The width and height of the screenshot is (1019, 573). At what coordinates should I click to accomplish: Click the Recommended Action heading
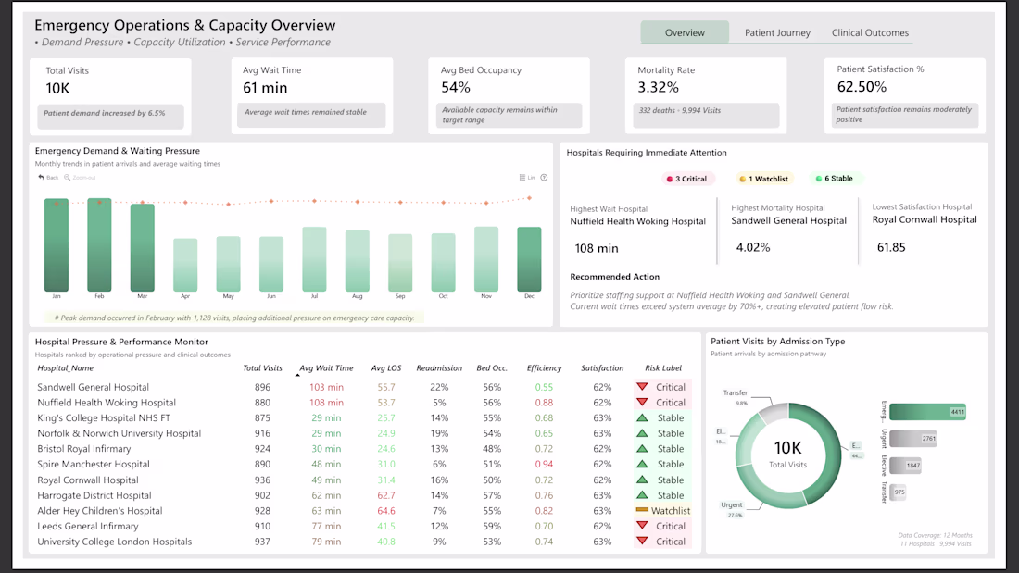tap(615, 276)
